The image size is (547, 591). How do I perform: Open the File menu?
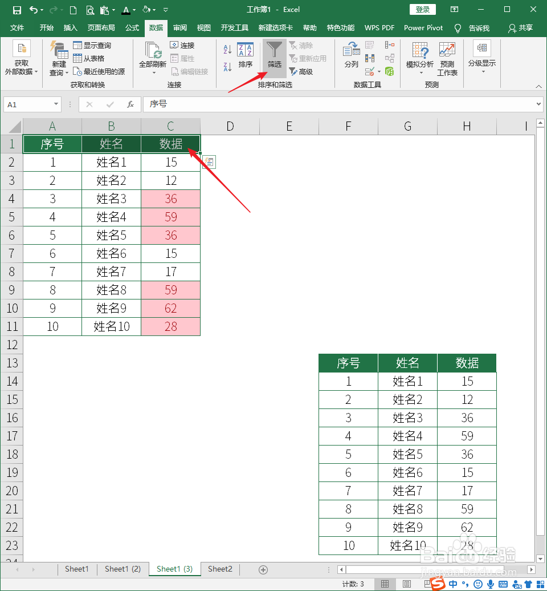pos(17,28)
